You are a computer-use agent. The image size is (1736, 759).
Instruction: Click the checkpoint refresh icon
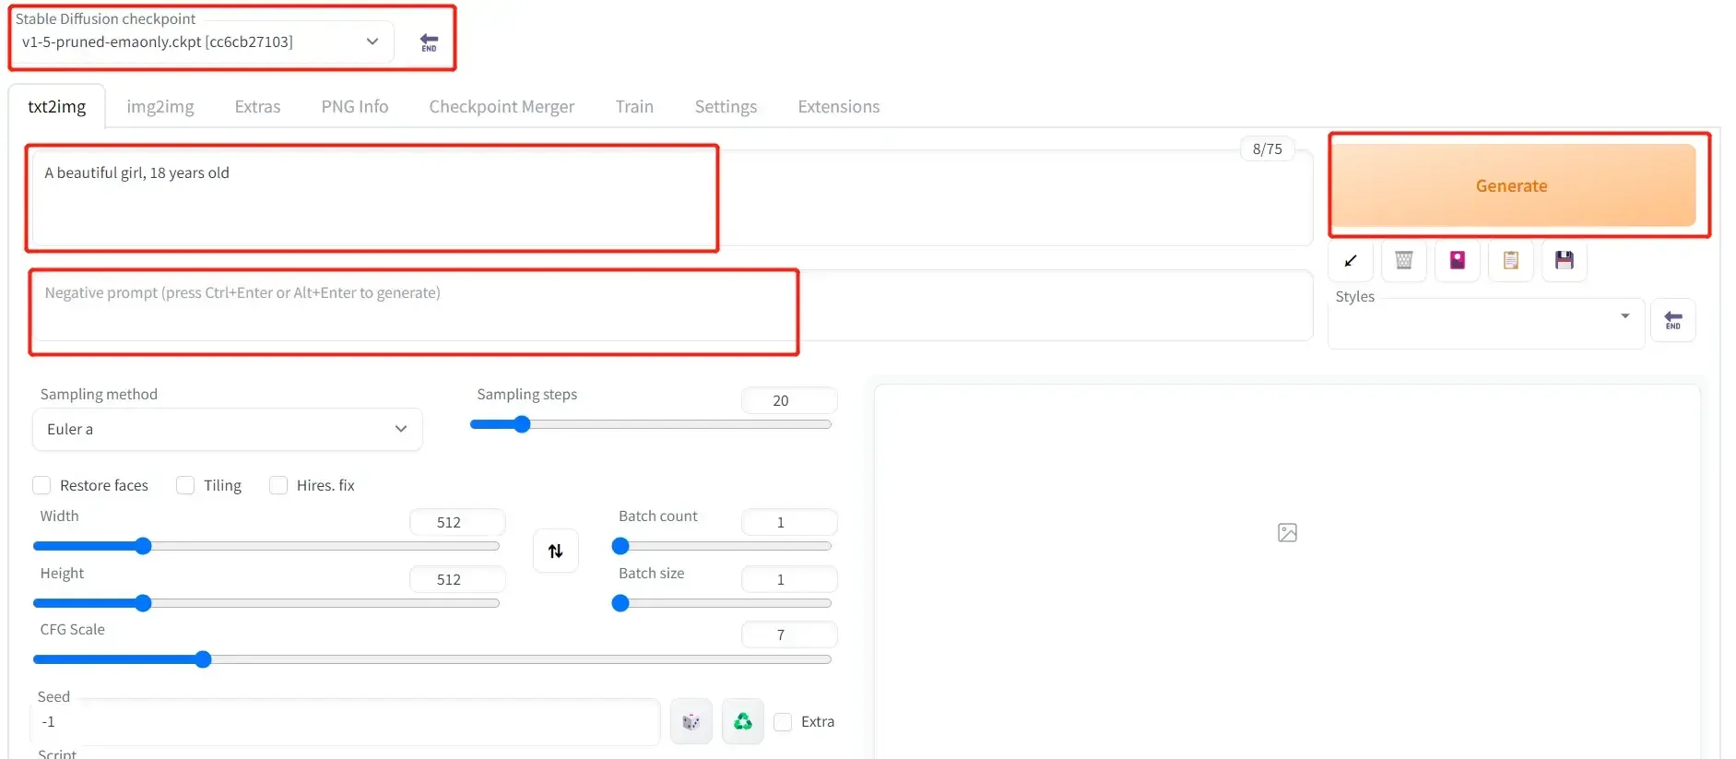[x=429, y=42]
